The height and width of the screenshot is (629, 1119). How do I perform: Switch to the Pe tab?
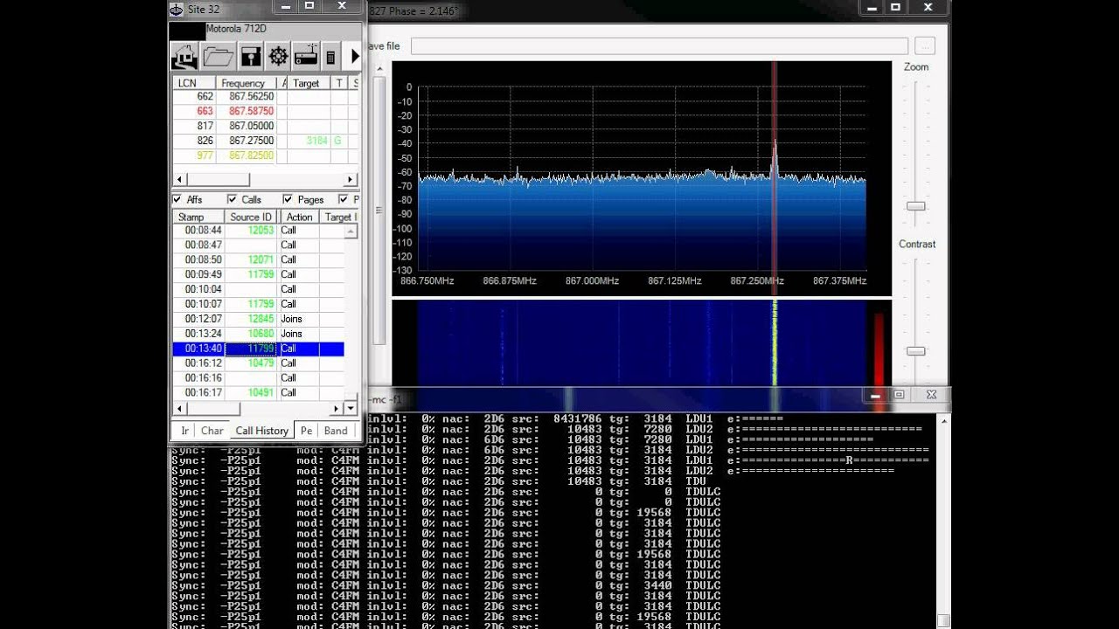(306, 431)
